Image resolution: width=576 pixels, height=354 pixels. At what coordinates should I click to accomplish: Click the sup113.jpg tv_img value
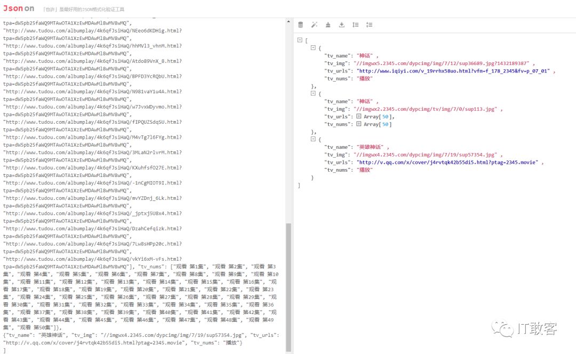tap(426, 109)
